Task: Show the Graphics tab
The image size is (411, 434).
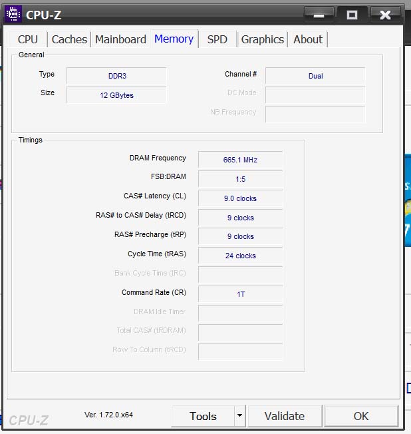Action: [262, 39]
